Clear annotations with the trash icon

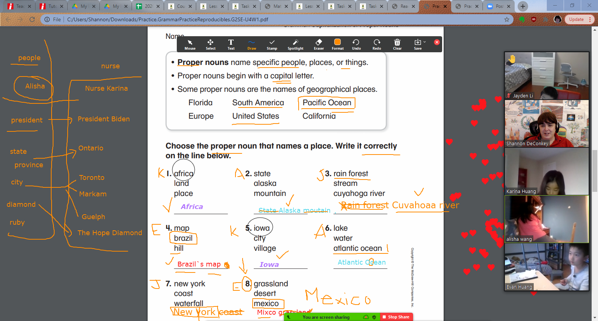click(x=397, y=44)
